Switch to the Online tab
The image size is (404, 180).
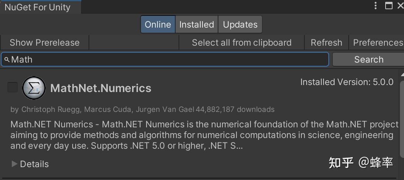[x=158, y=25]
